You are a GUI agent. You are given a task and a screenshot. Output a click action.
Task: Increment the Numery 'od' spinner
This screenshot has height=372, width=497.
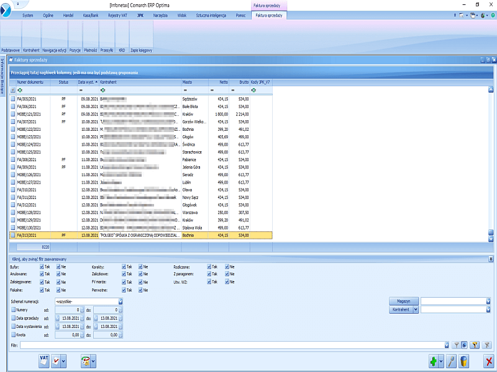83,308
